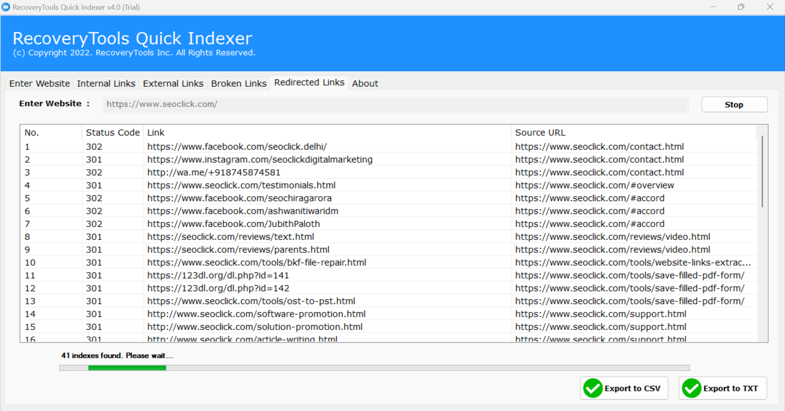Viewport: 785px width, 411px height.
Task: Click the green checkmark icon on Export to CSV
Action: tap(593, 388)
